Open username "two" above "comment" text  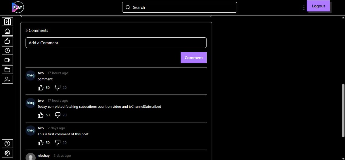pos(41,73)
